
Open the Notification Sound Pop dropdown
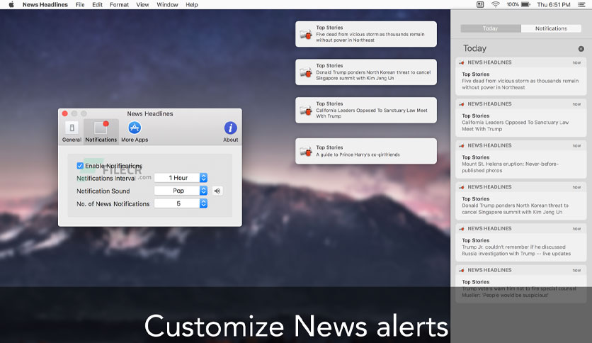(x=181, y=191)
